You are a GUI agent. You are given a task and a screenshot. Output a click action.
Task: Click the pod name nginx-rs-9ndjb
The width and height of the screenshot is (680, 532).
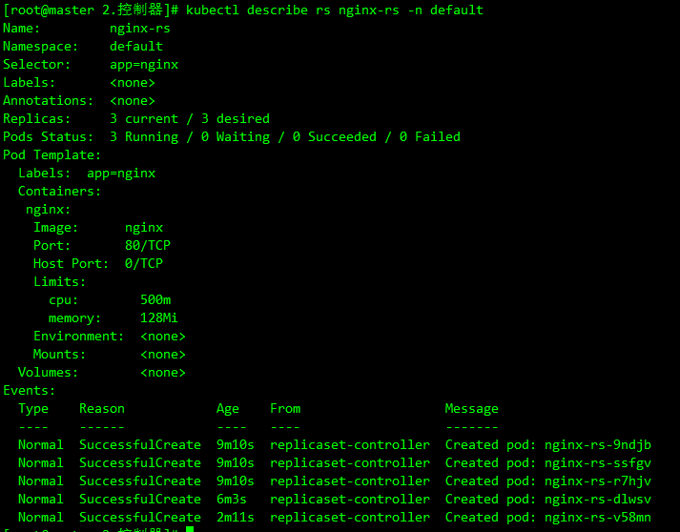[x=598, y=445]
